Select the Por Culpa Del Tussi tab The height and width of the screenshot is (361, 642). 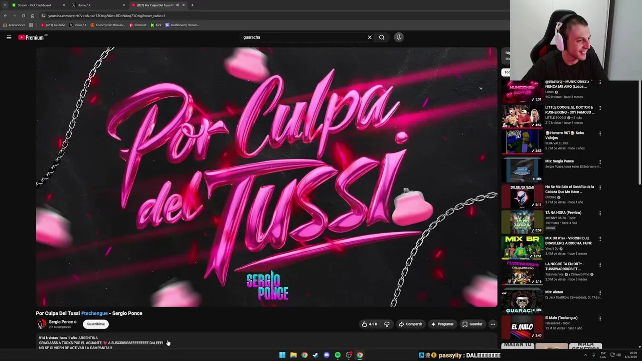pos(158,5)
